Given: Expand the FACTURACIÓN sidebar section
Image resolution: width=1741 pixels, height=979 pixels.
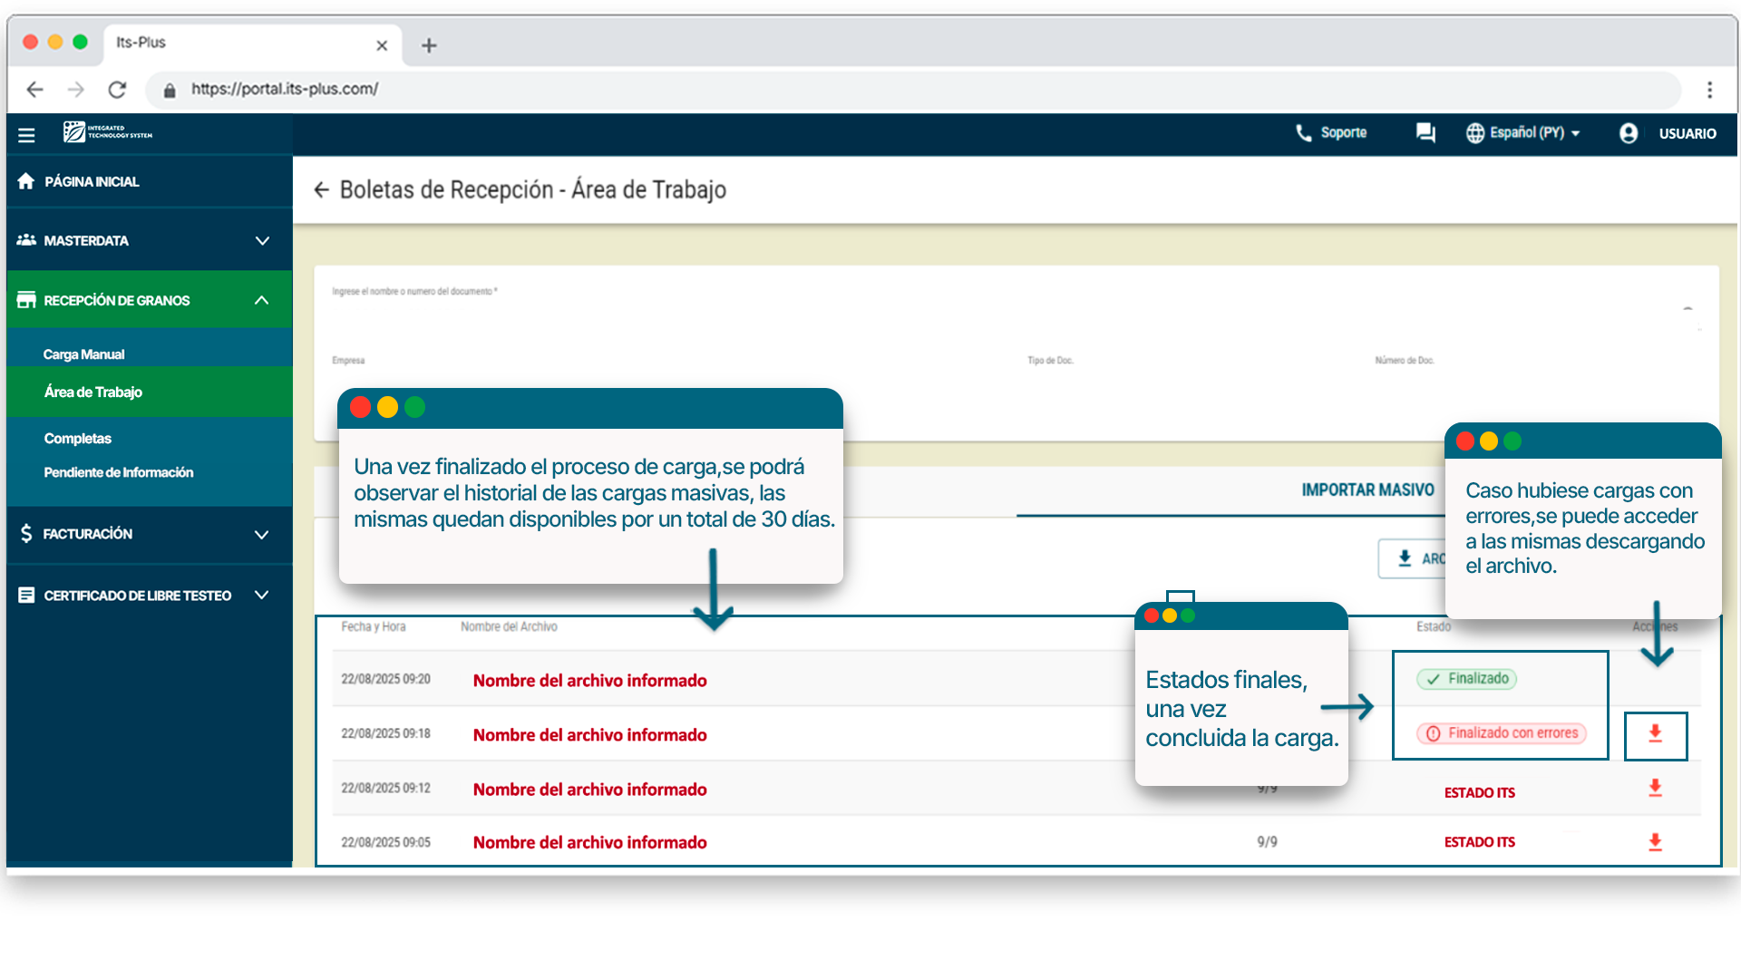Looking at the screenshot, I should click(262, 535).
